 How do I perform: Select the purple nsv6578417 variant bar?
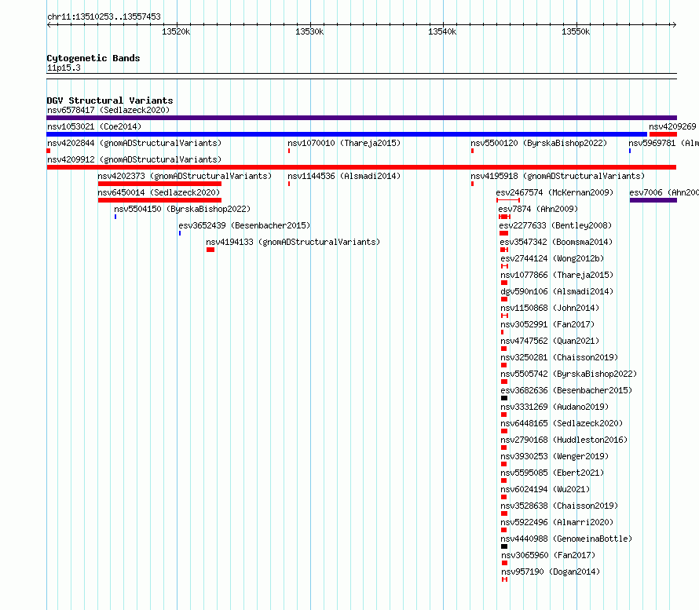pyautogui.click(x=361, y=118)
